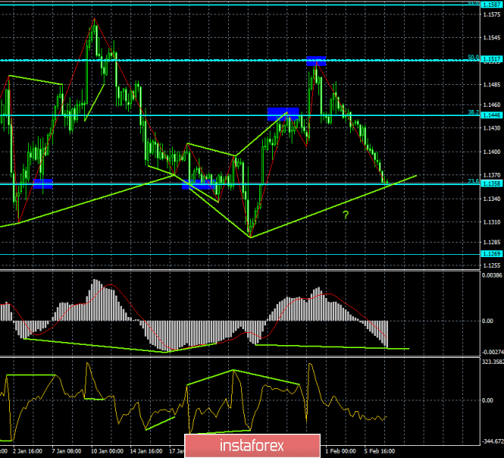This screenshot has width=504, height=458.
Task: Click the 10 Jan 00:00 time label
Action: tap(107, 451)
